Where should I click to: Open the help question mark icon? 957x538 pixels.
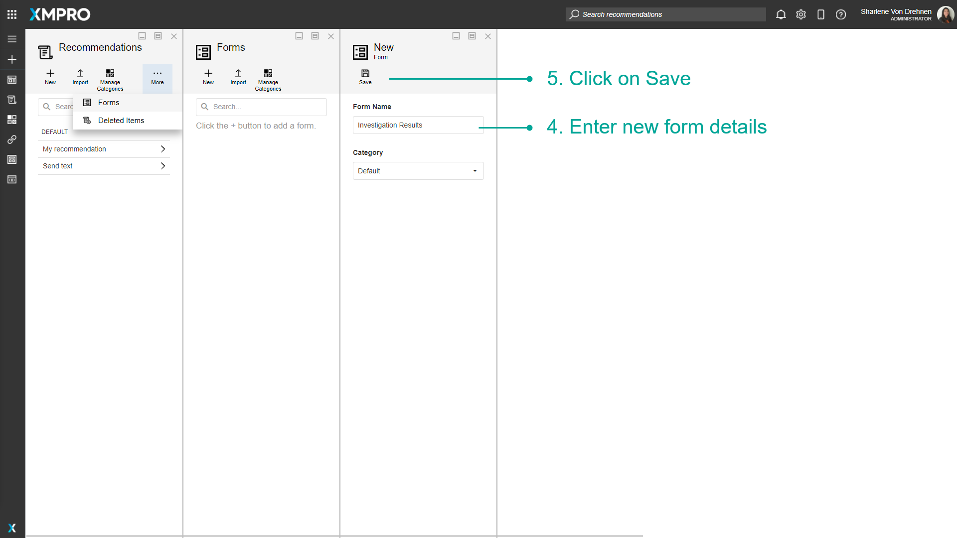pyautogui.click(x=841, y=14)
